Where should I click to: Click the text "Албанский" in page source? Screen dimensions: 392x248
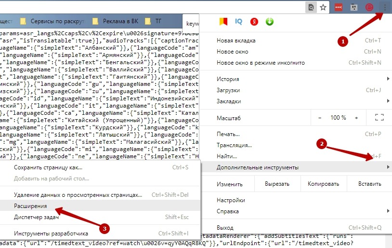pos(101,48)
